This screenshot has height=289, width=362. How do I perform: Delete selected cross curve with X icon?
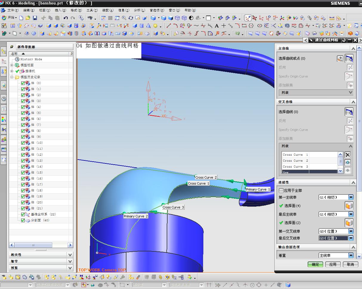click(x=347, y=155)
